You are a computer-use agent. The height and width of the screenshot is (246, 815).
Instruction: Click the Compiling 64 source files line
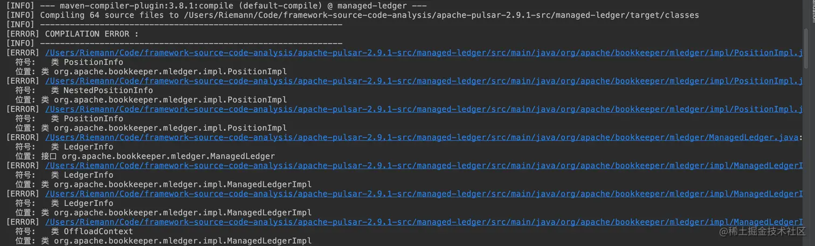pyautogui.click(x=353, y=15)
